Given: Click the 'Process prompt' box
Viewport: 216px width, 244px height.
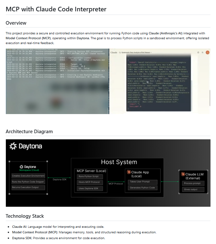Looking at the screenshot, I should pyautogui.click(x=193, y=183).
